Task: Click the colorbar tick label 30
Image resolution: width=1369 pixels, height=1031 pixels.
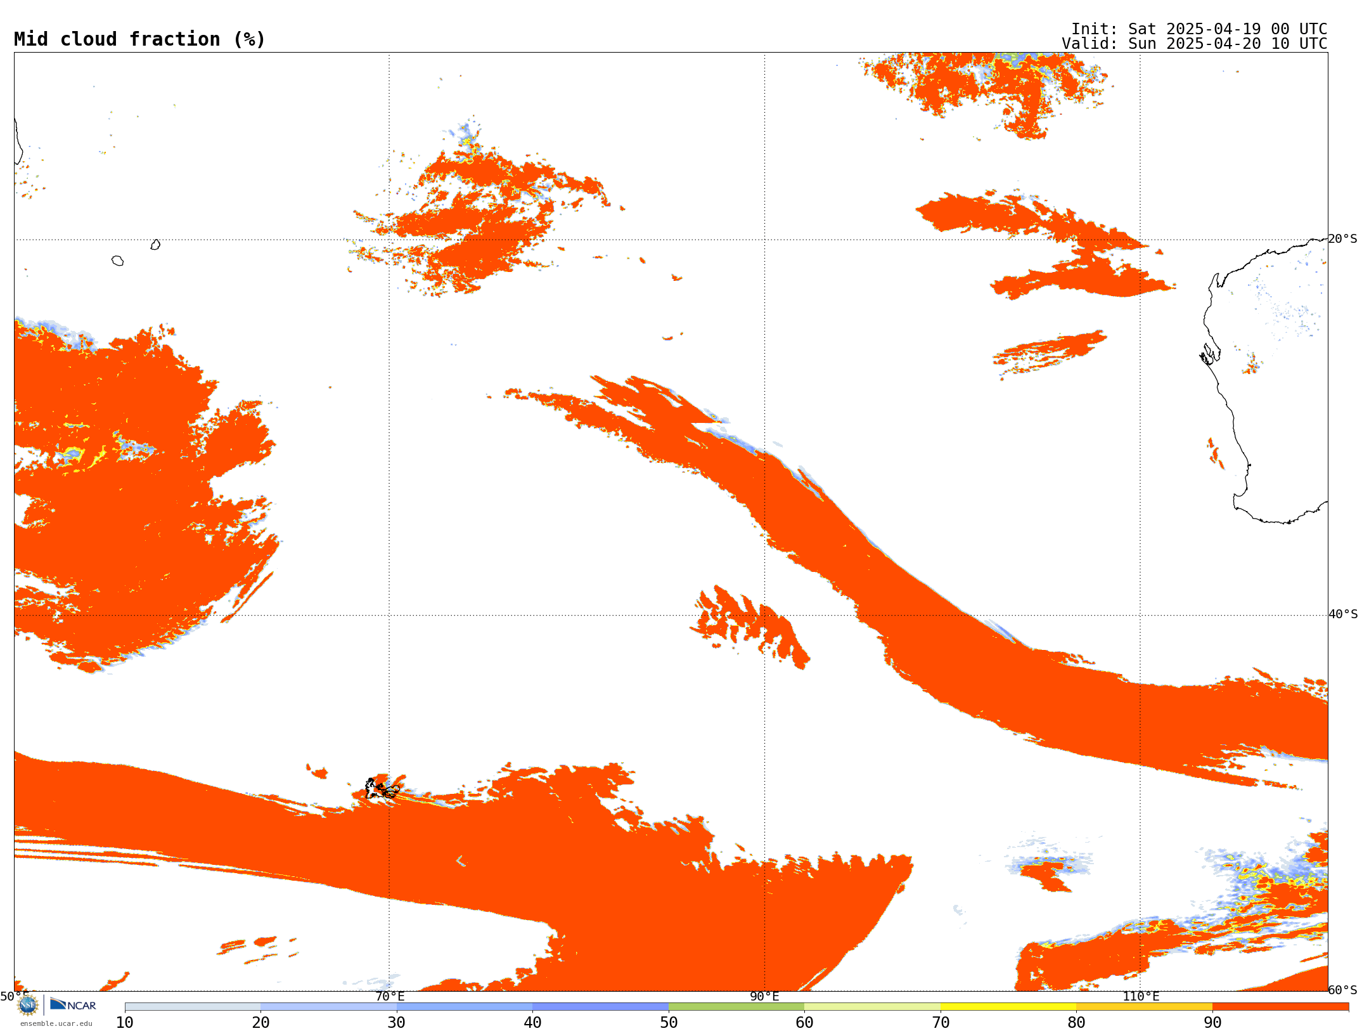Action: point(397,1023)
